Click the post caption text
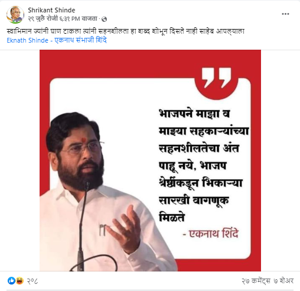The image size is (300, 291). (x=125, y=31)
